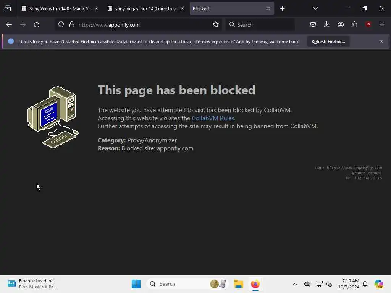The image size is (391, 293).
Task: Click the blocked page computer illustration
Action: (53, 117)
